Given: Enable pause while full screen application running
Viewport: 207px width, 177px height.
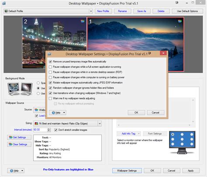Looking at the screenshot, I should click(50, 67).
